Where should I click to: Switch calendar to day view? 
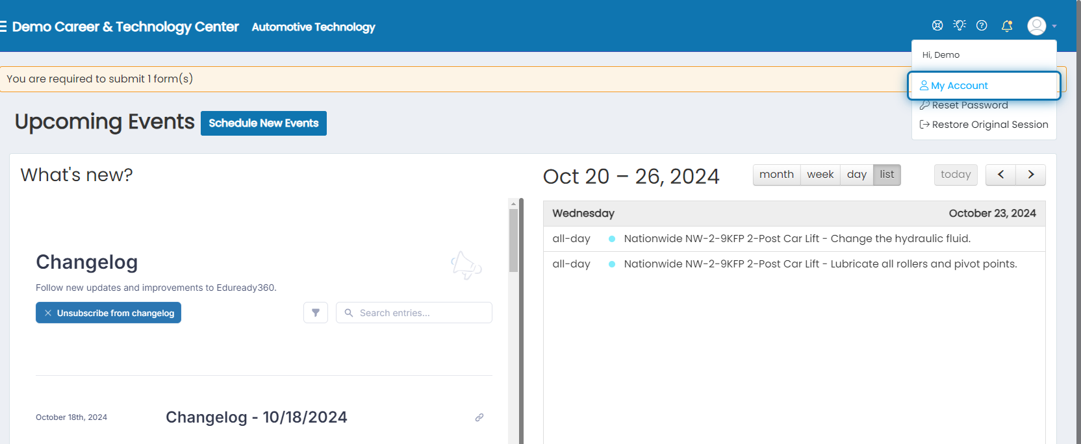click(857, 175)
